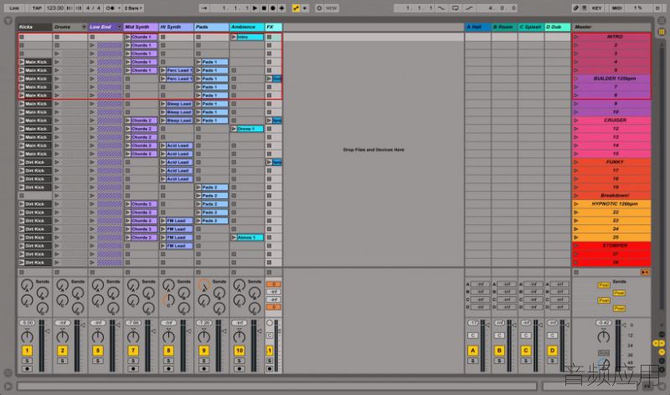Click the Pads track Send A knob
Screen dimensions: 670x395
pos(204,285)
